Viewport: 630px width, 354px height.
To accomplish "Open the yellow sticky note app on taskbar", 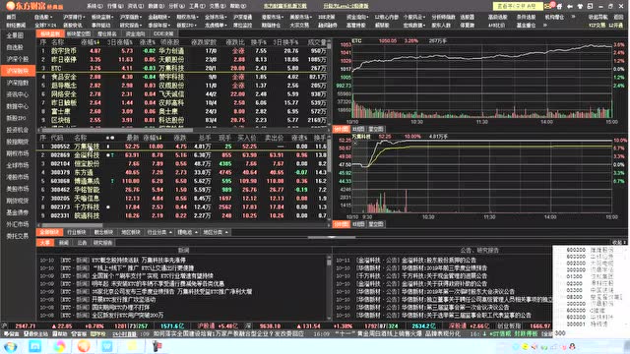I will [x=132, y=346].
